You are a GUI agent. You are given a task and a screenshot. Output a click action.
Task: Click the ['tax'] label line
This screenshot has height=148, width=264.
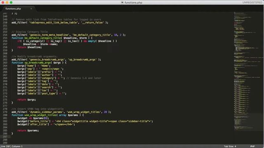(x=38, y=90)
